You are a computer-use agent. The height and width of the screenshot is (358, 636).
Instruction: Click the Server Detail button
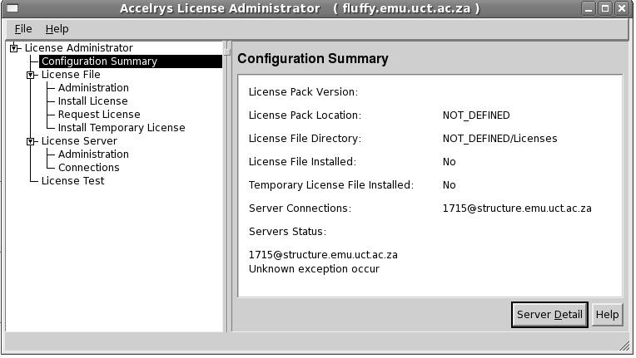[549, 315]
